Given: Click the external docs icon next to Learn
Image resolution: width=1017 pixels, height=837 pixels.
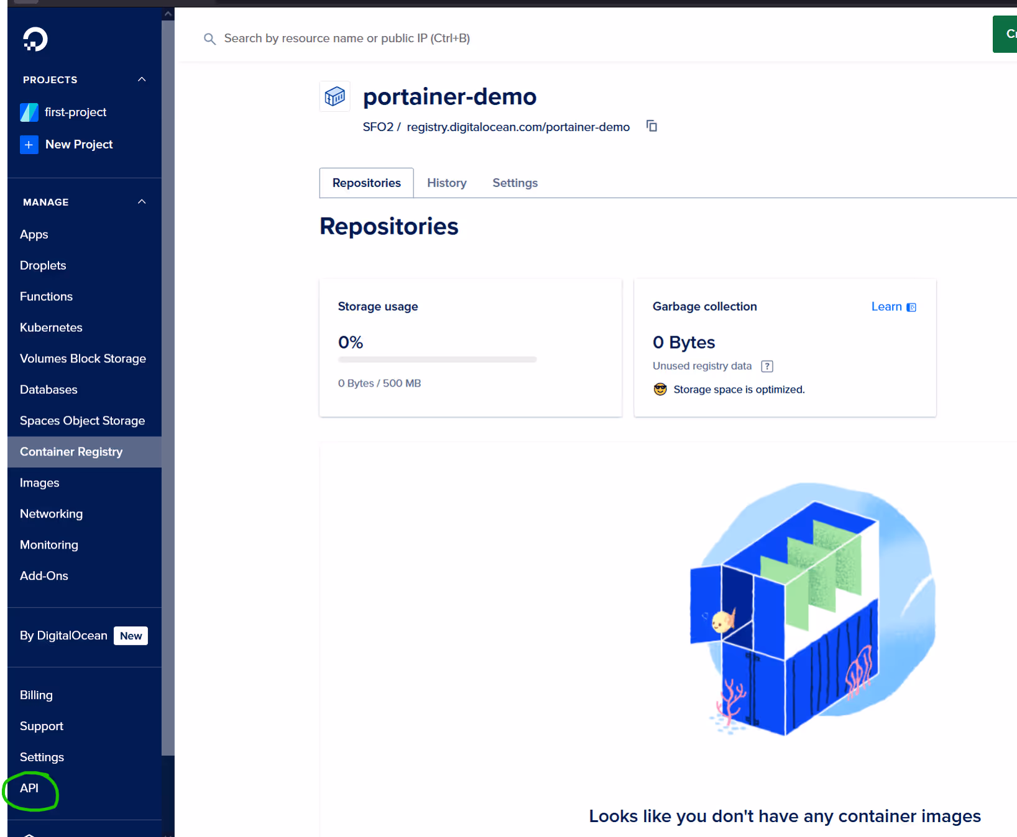Looking at the screenshot, I should [x=911, y=307].
